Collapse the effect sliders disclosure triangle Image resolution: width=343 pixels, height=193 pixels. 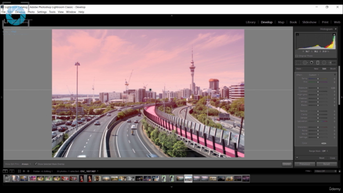(x=334, y=75)
